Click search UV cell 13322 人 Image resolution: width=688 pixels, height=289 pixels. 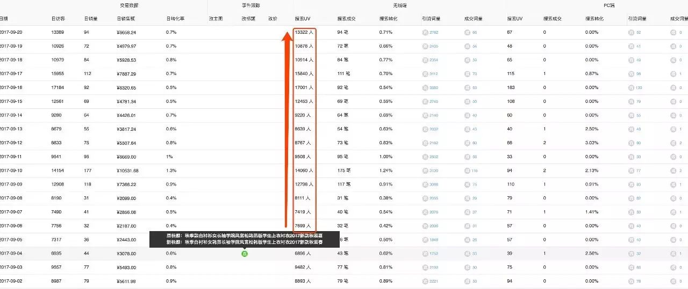304,32
